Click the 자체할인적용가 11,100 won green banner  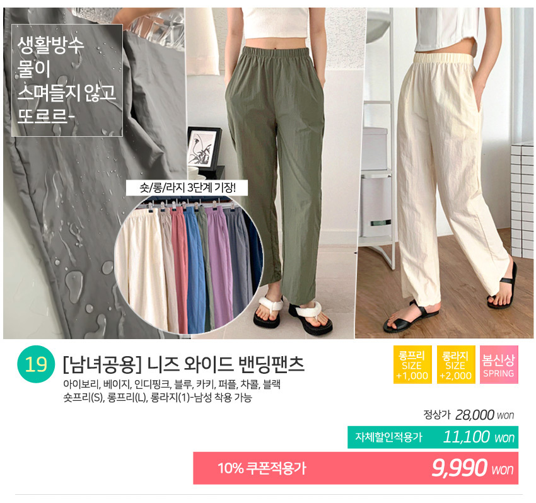(x=433, y=437)
